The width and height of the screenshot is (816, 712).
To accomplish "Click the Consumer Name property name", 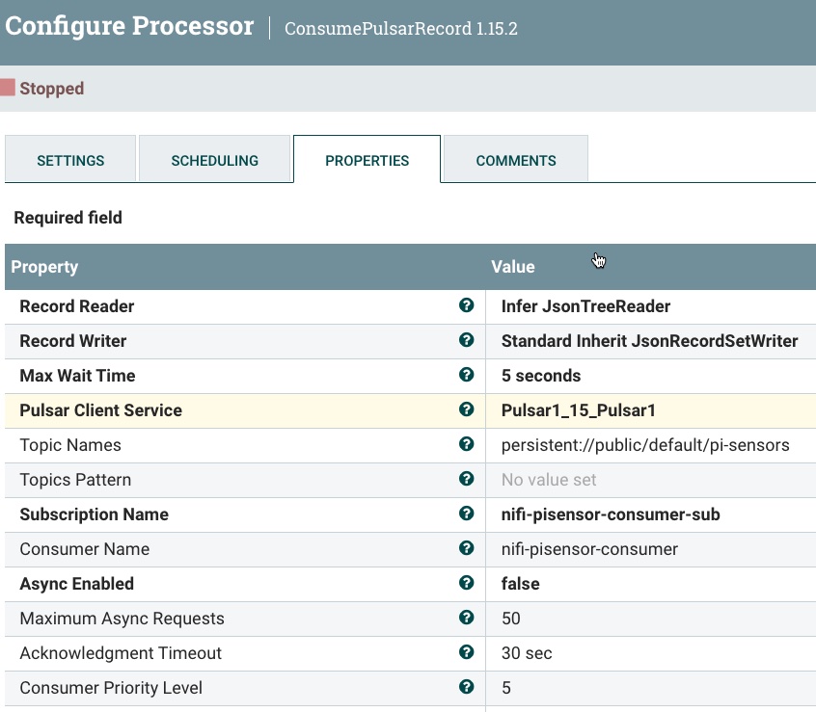I will pyautogui.click(x=85, y=549).
